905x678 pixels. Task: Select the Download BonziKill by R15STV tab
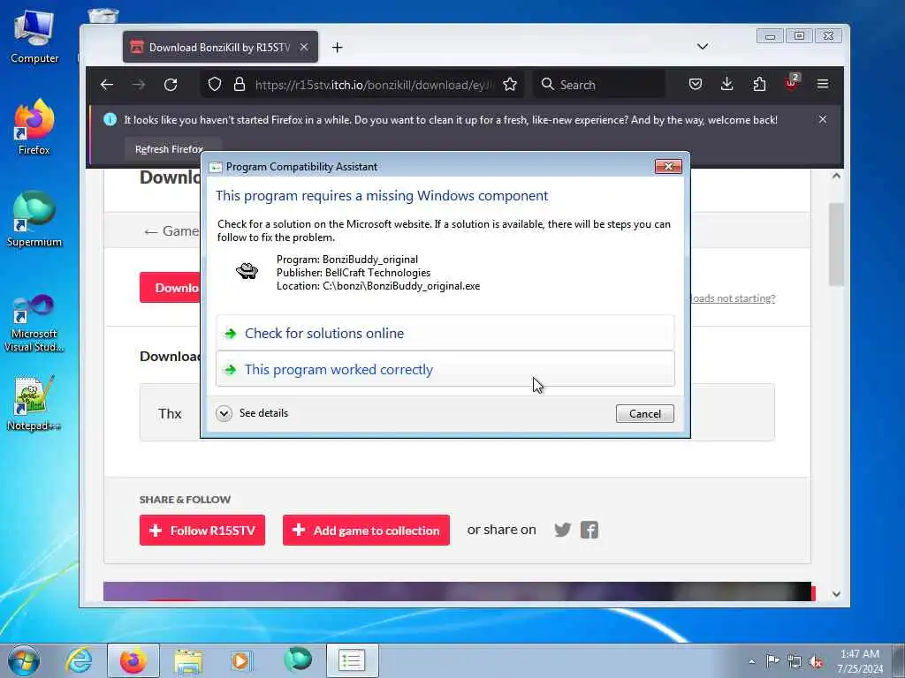[220, 48]
